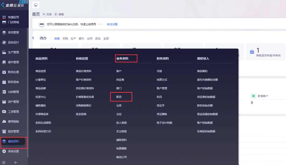
Task: Open 账户管理 under 财务资料
Action: (162, 88)
